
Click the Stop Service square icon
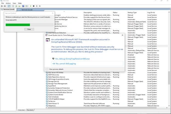pyautogui.click(x=34, y=6)
